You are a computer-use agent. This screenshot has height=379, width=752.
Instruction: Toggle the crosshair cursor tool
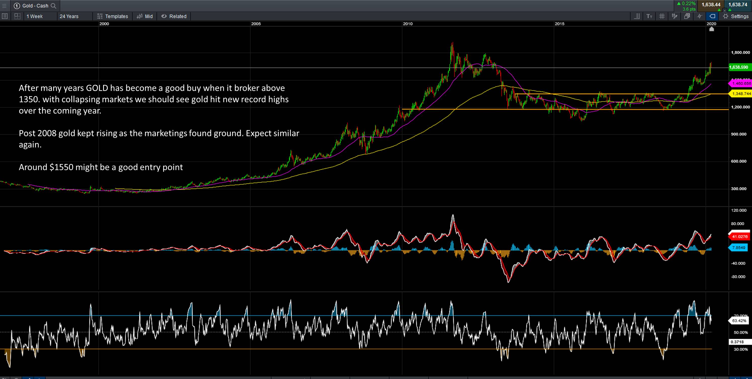(699, 16)
